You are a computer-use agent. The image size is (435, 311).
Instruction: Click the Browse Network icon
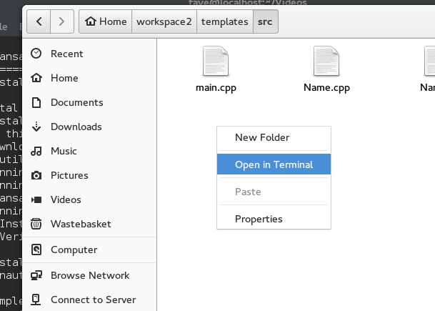coord(36,275)
